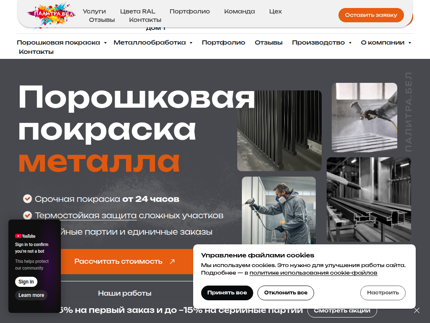The image size is (430, 323).
Task: Open the metal profiles coating photo
Action: click(369, 200)
